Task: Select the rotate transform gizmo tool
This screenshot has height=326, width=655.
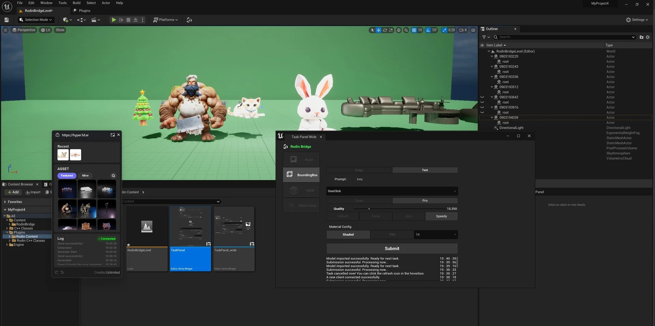Action: pyautogui.click(x=385, y=30)
